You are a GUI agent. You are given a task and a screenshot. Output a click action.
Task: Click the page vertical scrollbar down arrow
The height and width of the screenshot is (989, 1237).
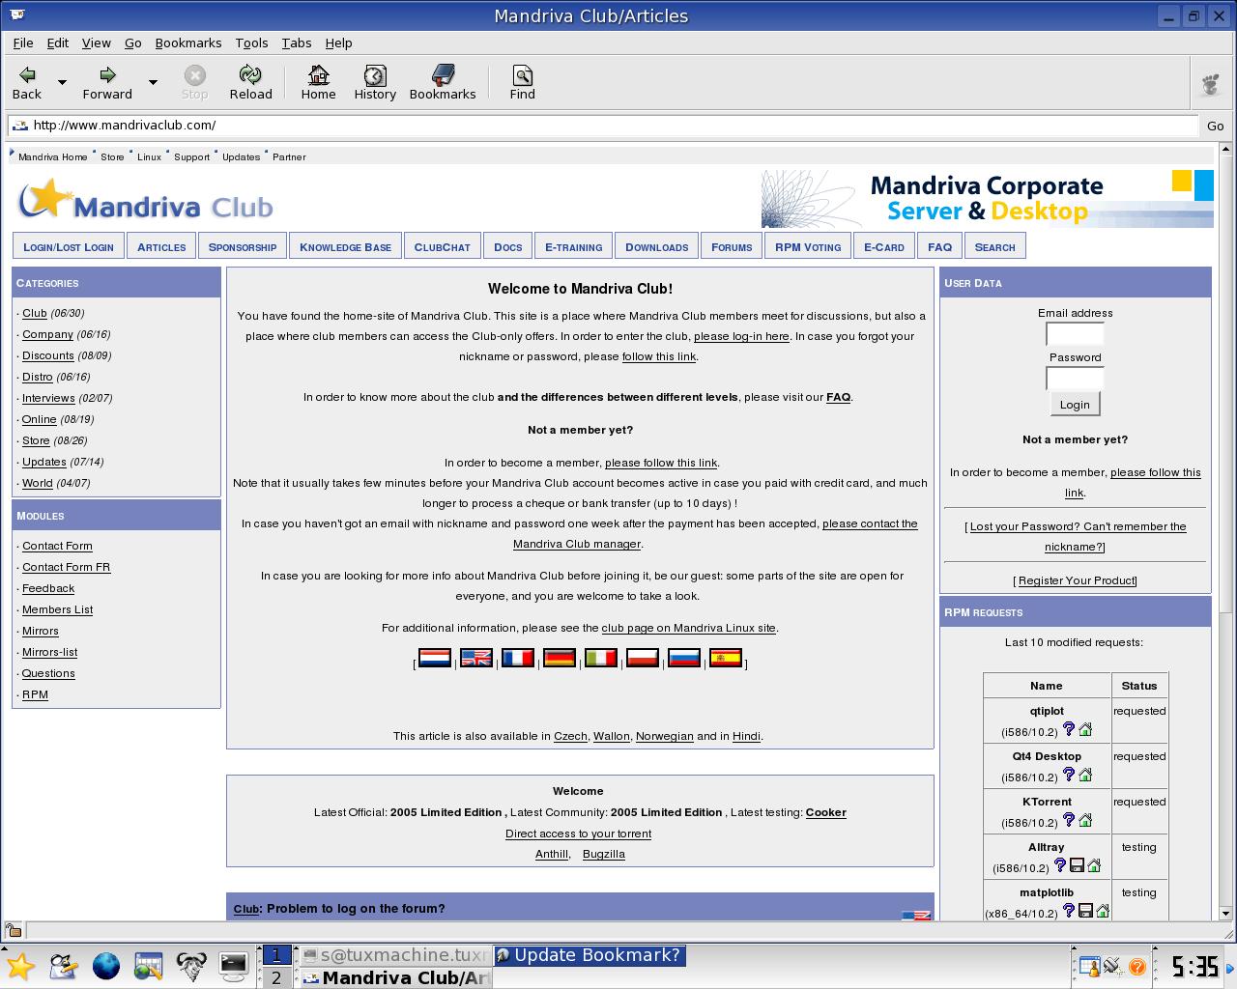(x=1225, y=913)
